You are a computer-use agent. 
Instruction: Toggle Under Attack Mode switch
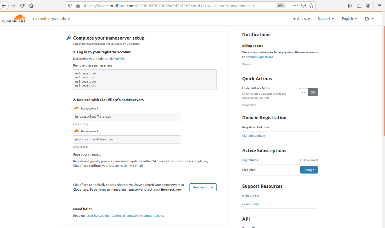[308, 92]
